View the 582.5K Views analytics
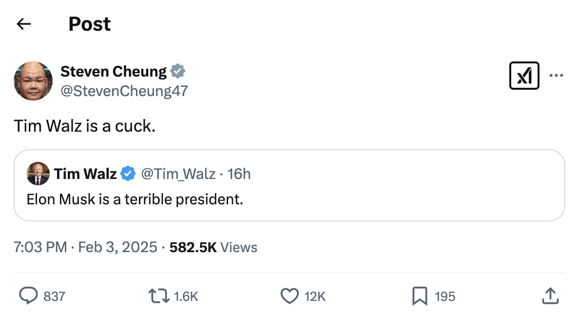The height and width of the screenshot is (317, 578). click(x=213, y=247)
